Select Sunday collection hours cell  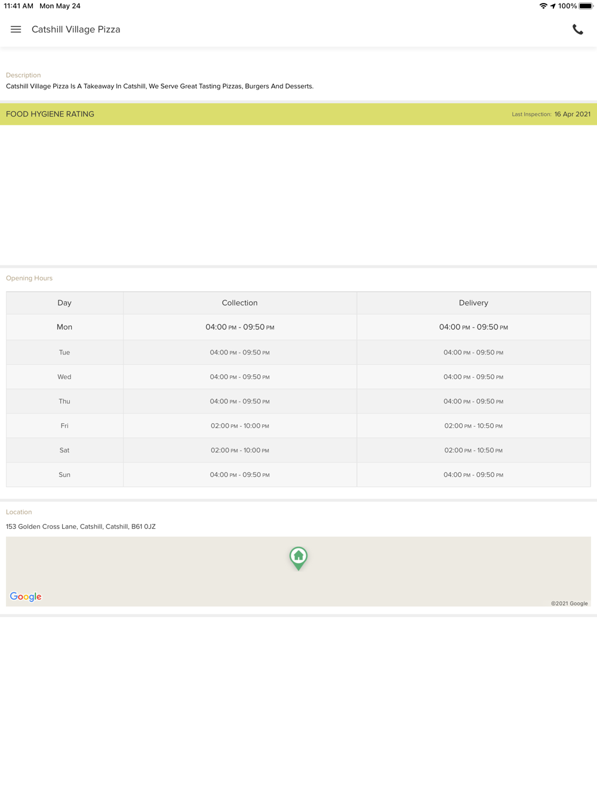click(240, 475)
